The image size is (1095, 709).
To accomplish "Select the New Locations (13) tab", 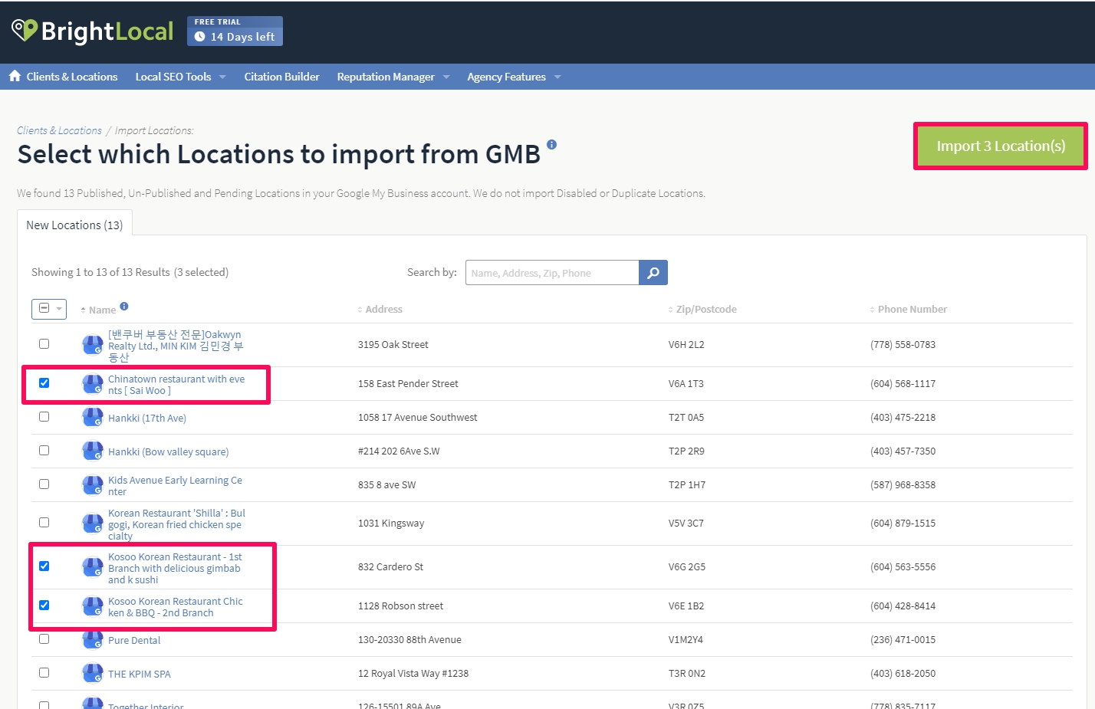I will [x=74, y=225].
